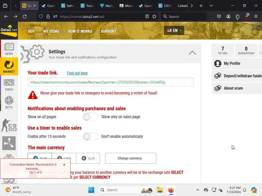Switch to the CSGO browser tab
Screen dimensions: 262x196
coord(165,6)
